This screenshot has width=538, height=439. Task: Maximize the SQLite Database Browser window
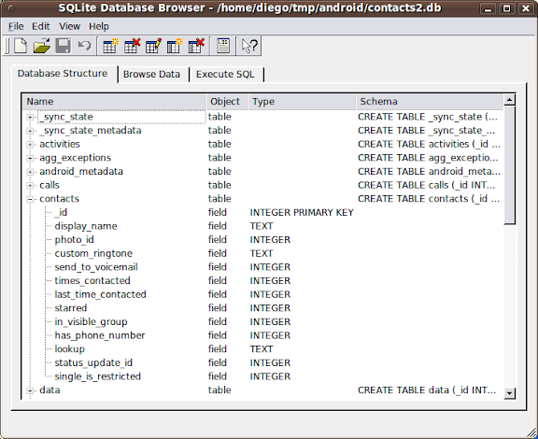[x=506, y=8]
